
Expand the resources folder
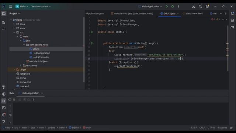21,65
